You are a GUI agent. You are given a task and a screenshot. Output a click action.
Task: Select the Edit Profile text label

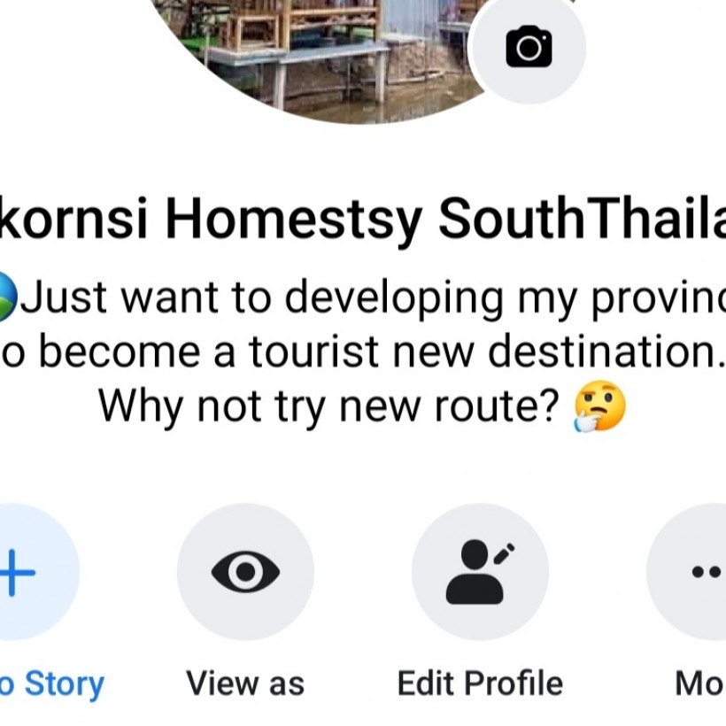480,683
